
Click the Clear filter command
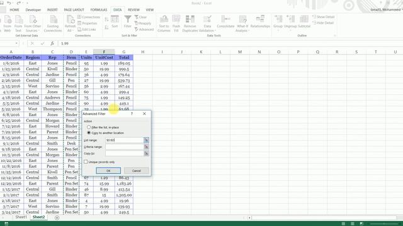141,17
